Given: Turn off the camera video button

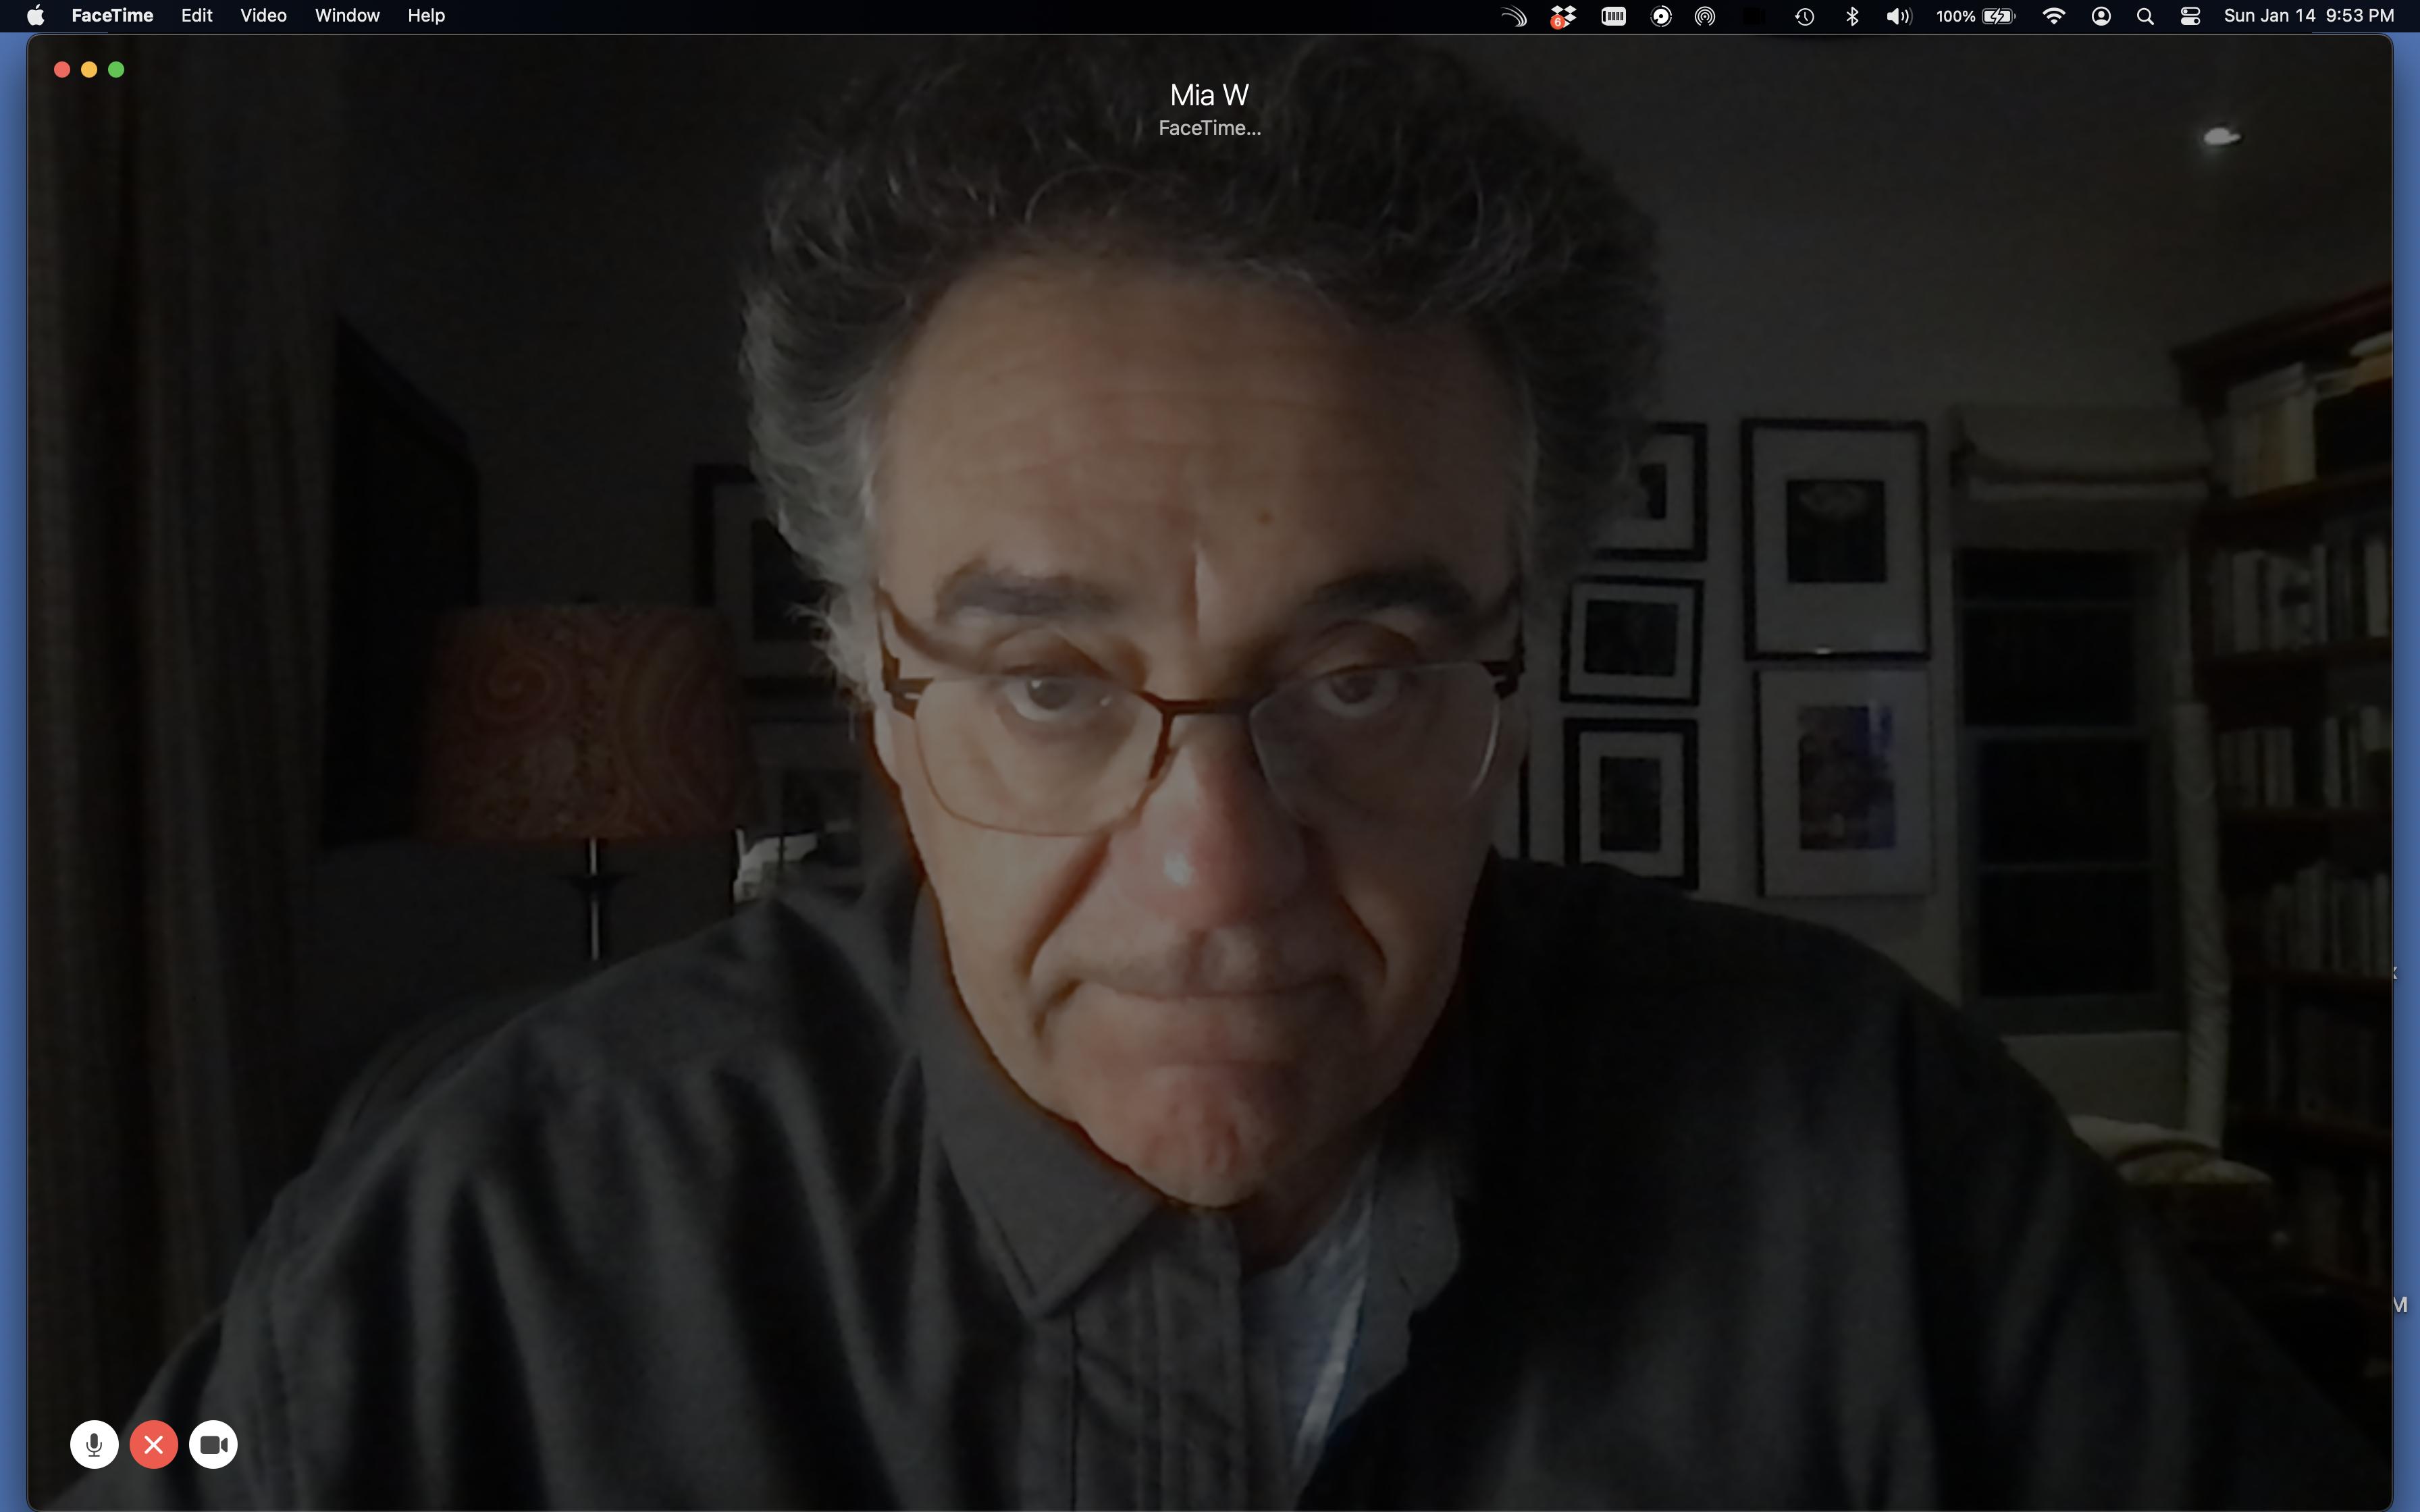Looking at the screenshot, I should point(213,1444).
